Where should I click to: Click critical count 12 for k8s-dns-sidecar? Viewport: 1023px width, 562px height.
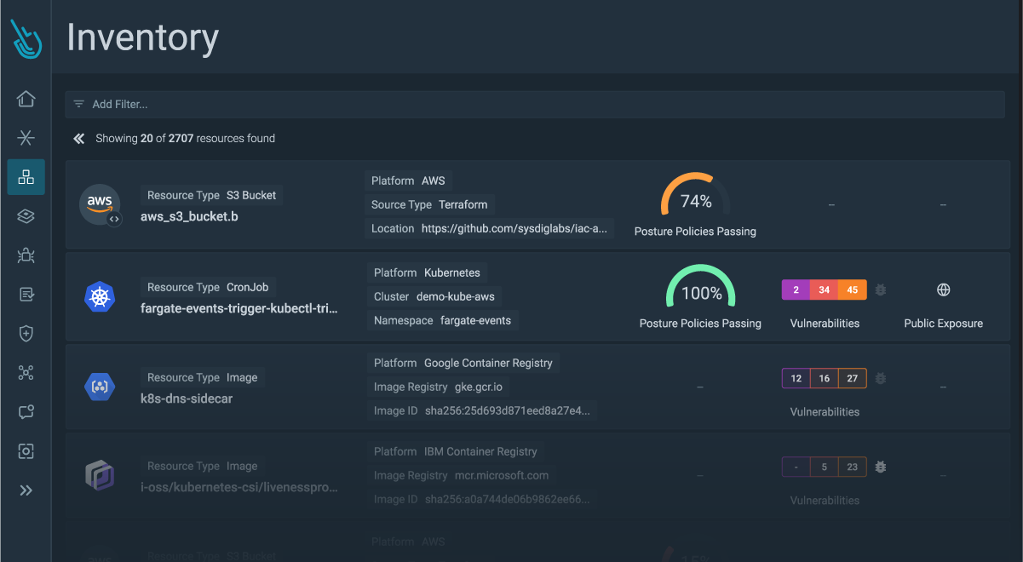point(796,378)
